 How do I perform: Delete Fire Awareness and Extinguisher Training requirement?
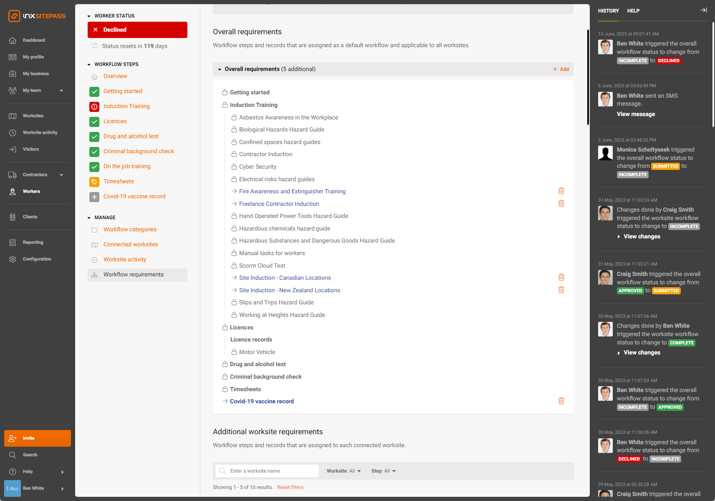tap(561, 191)
